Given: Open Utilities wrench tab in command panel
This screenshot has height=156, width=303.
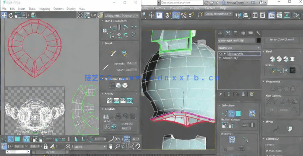Looking at the screenshot, I should click(x=258, y=33).
